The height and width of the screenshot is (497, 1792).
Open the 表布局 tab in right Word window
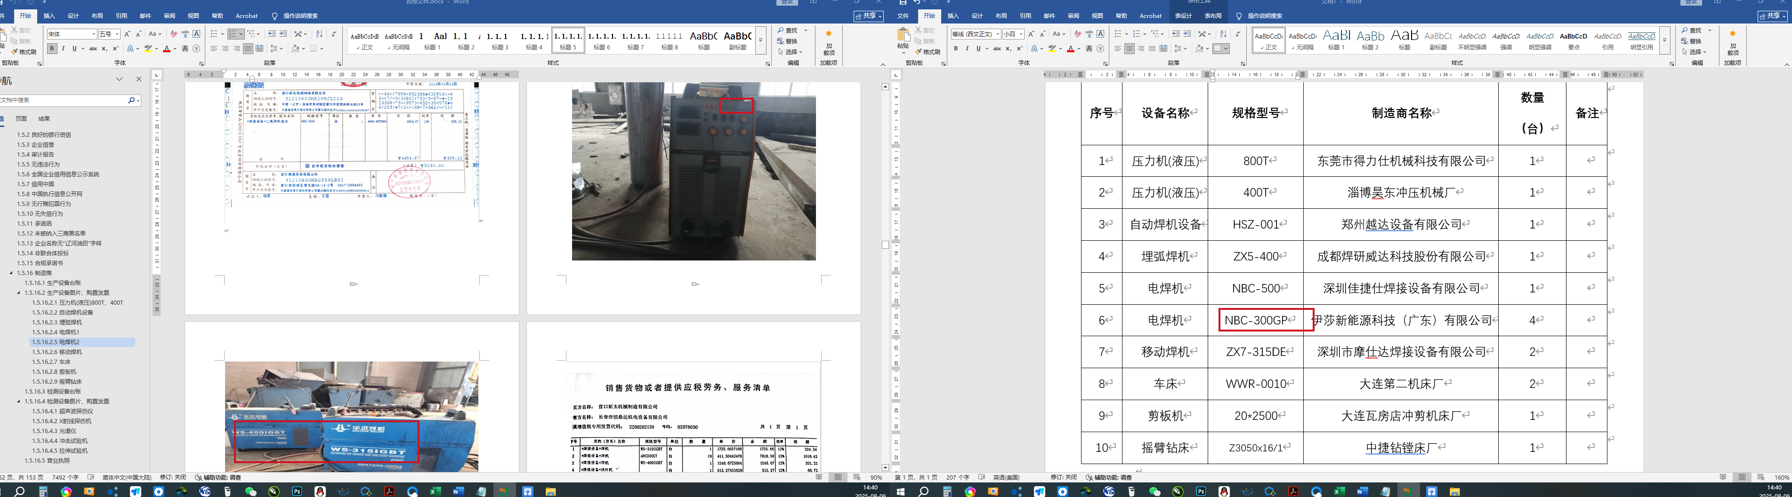point(1212,16)
